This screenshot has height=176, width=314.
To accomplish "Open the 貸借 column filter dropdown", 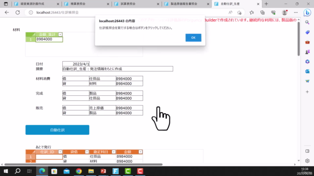I will click(x=87, y=152).
